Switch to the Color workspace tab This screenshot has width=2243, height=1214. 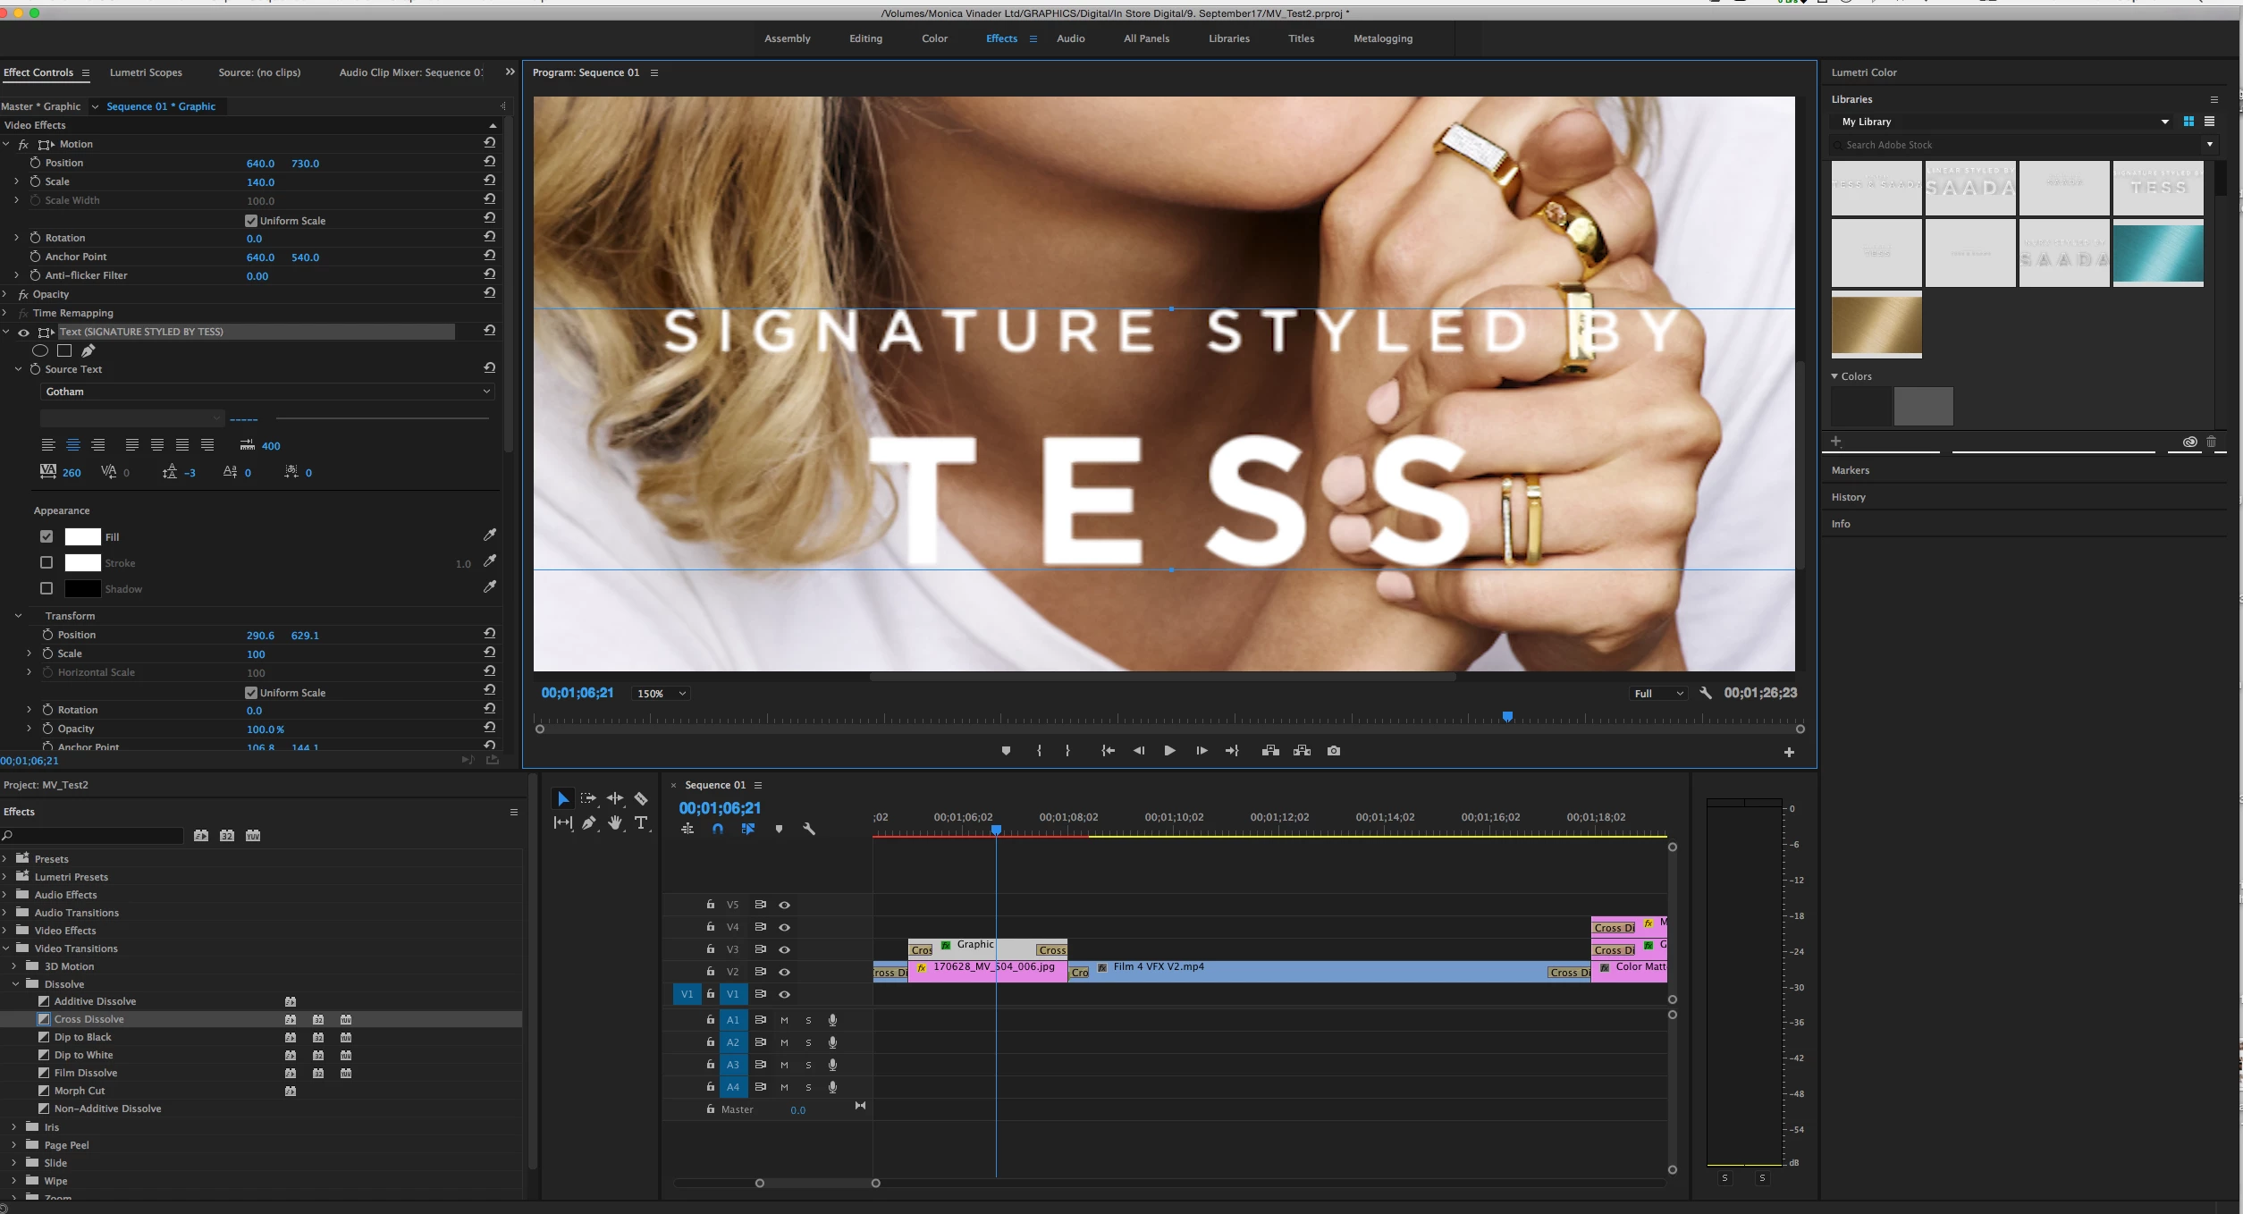click(x=934, y=38)
